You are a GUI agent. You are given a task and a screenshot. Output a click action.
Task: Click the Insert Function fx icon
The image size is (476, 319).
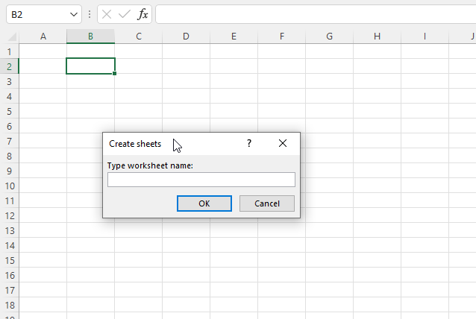143,14
